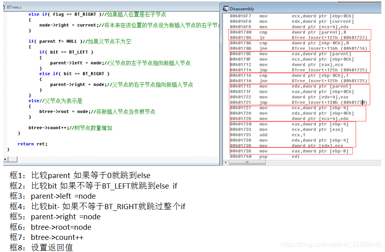Screen dimensions: 385x252
Task: Click the line 'if( parent != NULL )'
Action: pyautogui.click(x=80, y=41)
